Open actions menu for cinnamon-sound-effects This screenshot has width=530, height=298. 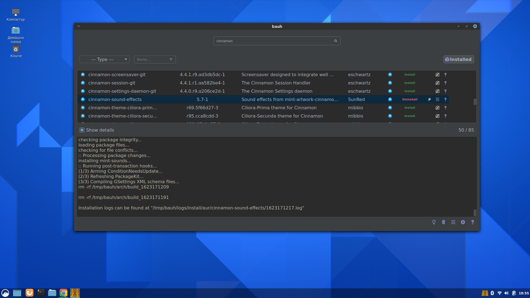(437, 99)
